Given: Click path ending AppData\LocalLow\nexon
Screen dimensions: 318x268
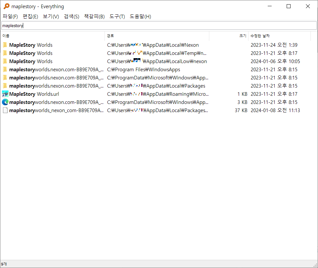Looking at the screenshot, I should click(157, 61).
